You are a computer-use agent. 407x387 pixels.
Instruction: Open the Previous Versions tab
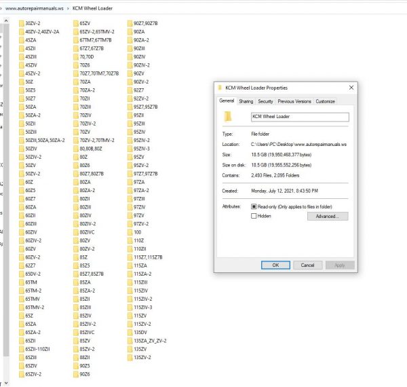[294, 102]
